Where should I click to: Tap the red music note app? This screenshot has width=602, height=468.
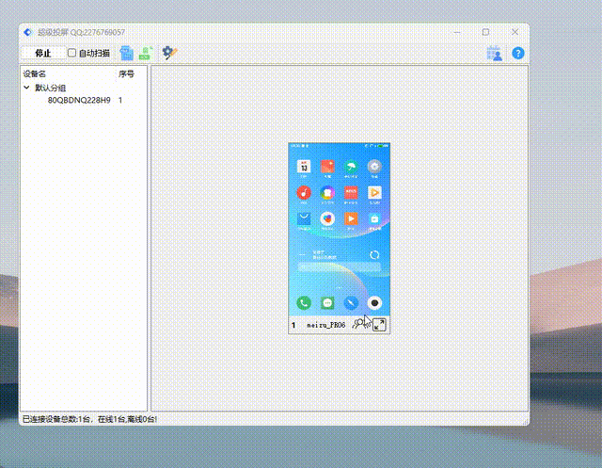click(304, 192)
